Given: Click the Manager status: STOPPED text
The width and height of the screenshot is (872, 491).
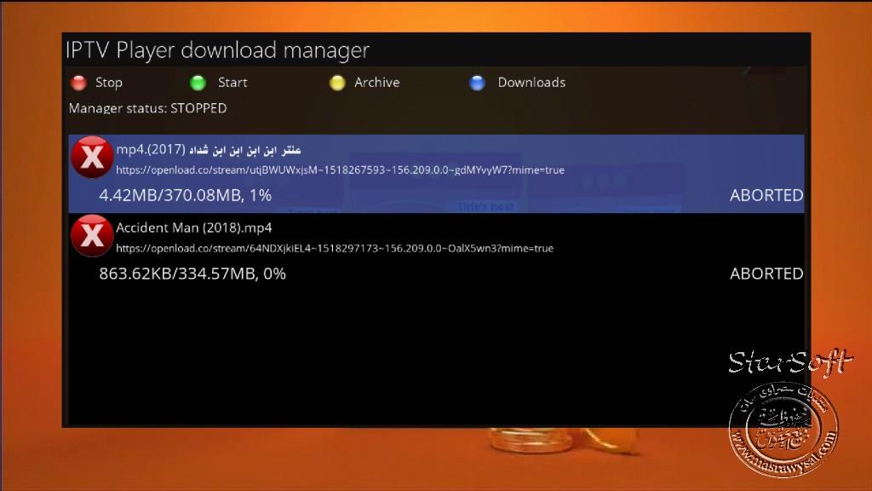Looking at the screenshot, I should pos(148,108).
